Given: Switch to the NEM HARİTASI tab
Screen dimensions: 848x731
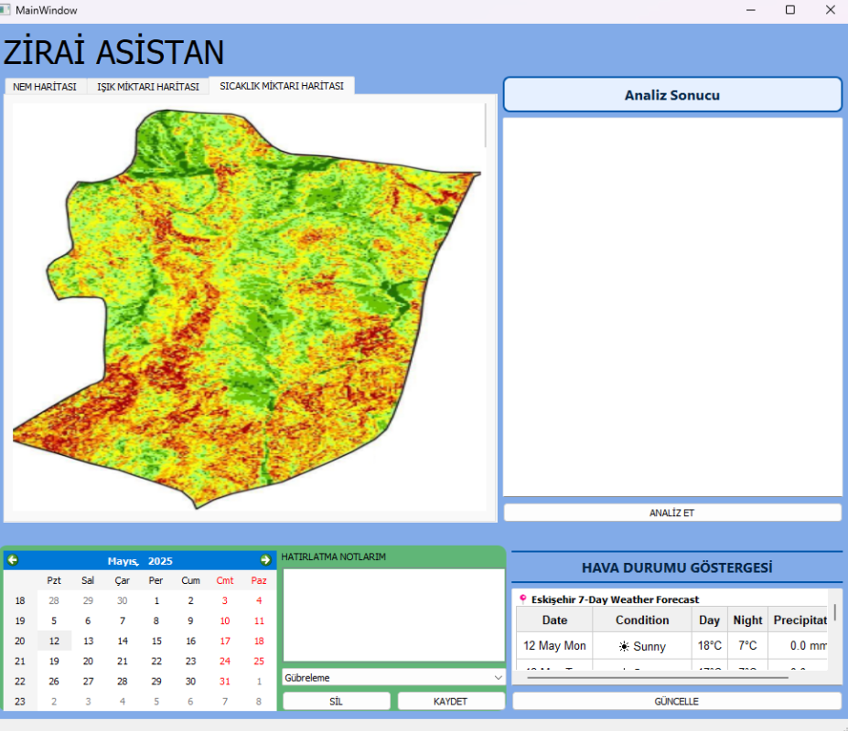Looking at the screenshot, I should [x=45, y=87].
